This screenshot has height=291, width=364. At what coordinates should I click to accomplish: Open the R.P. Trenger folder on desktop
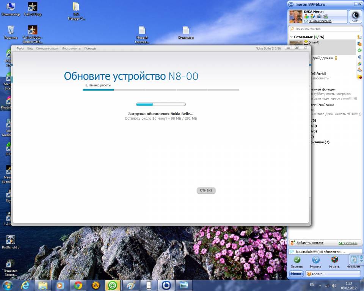(x=76, y=11)
